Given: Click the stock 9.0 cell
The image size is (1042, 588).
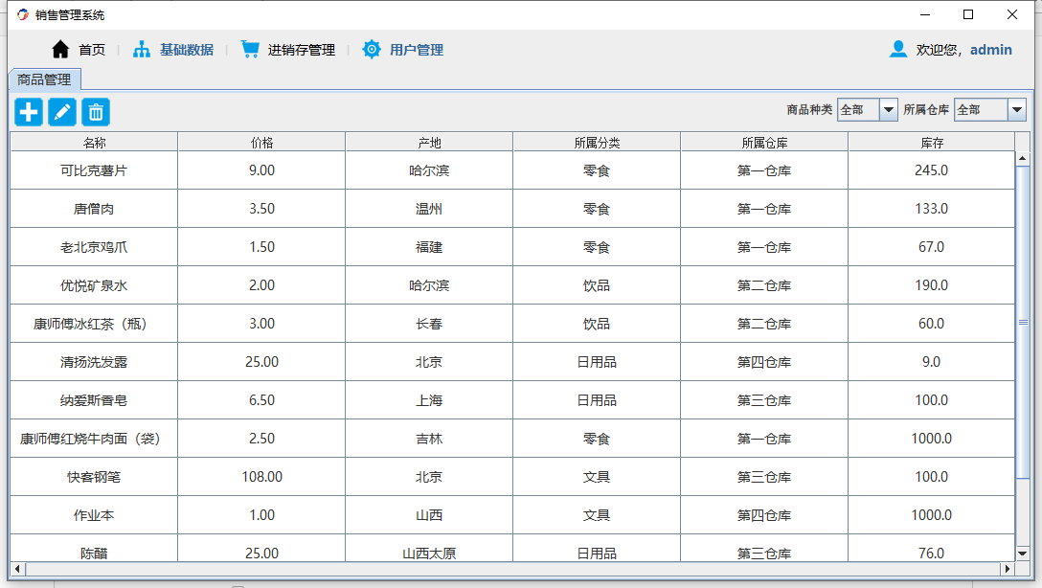Looking at the screenshot, I should tap(932, 362).
